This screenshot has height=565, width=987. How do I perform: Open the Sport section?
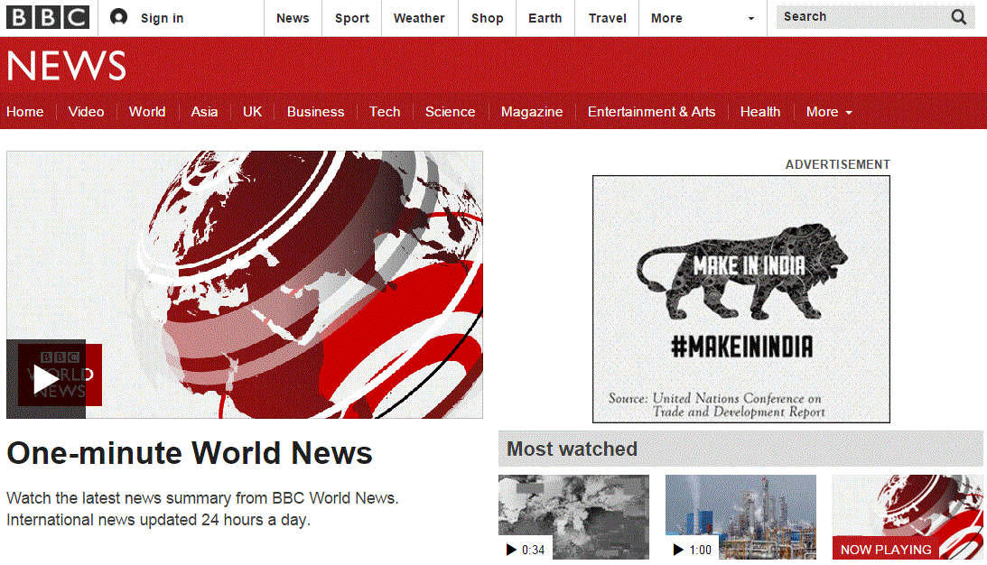pos(352,18)
